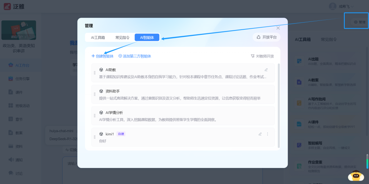Click the drag handle of 资料助手 row
Viewport: 369px width, 184px height.
[x=95, y=94]
